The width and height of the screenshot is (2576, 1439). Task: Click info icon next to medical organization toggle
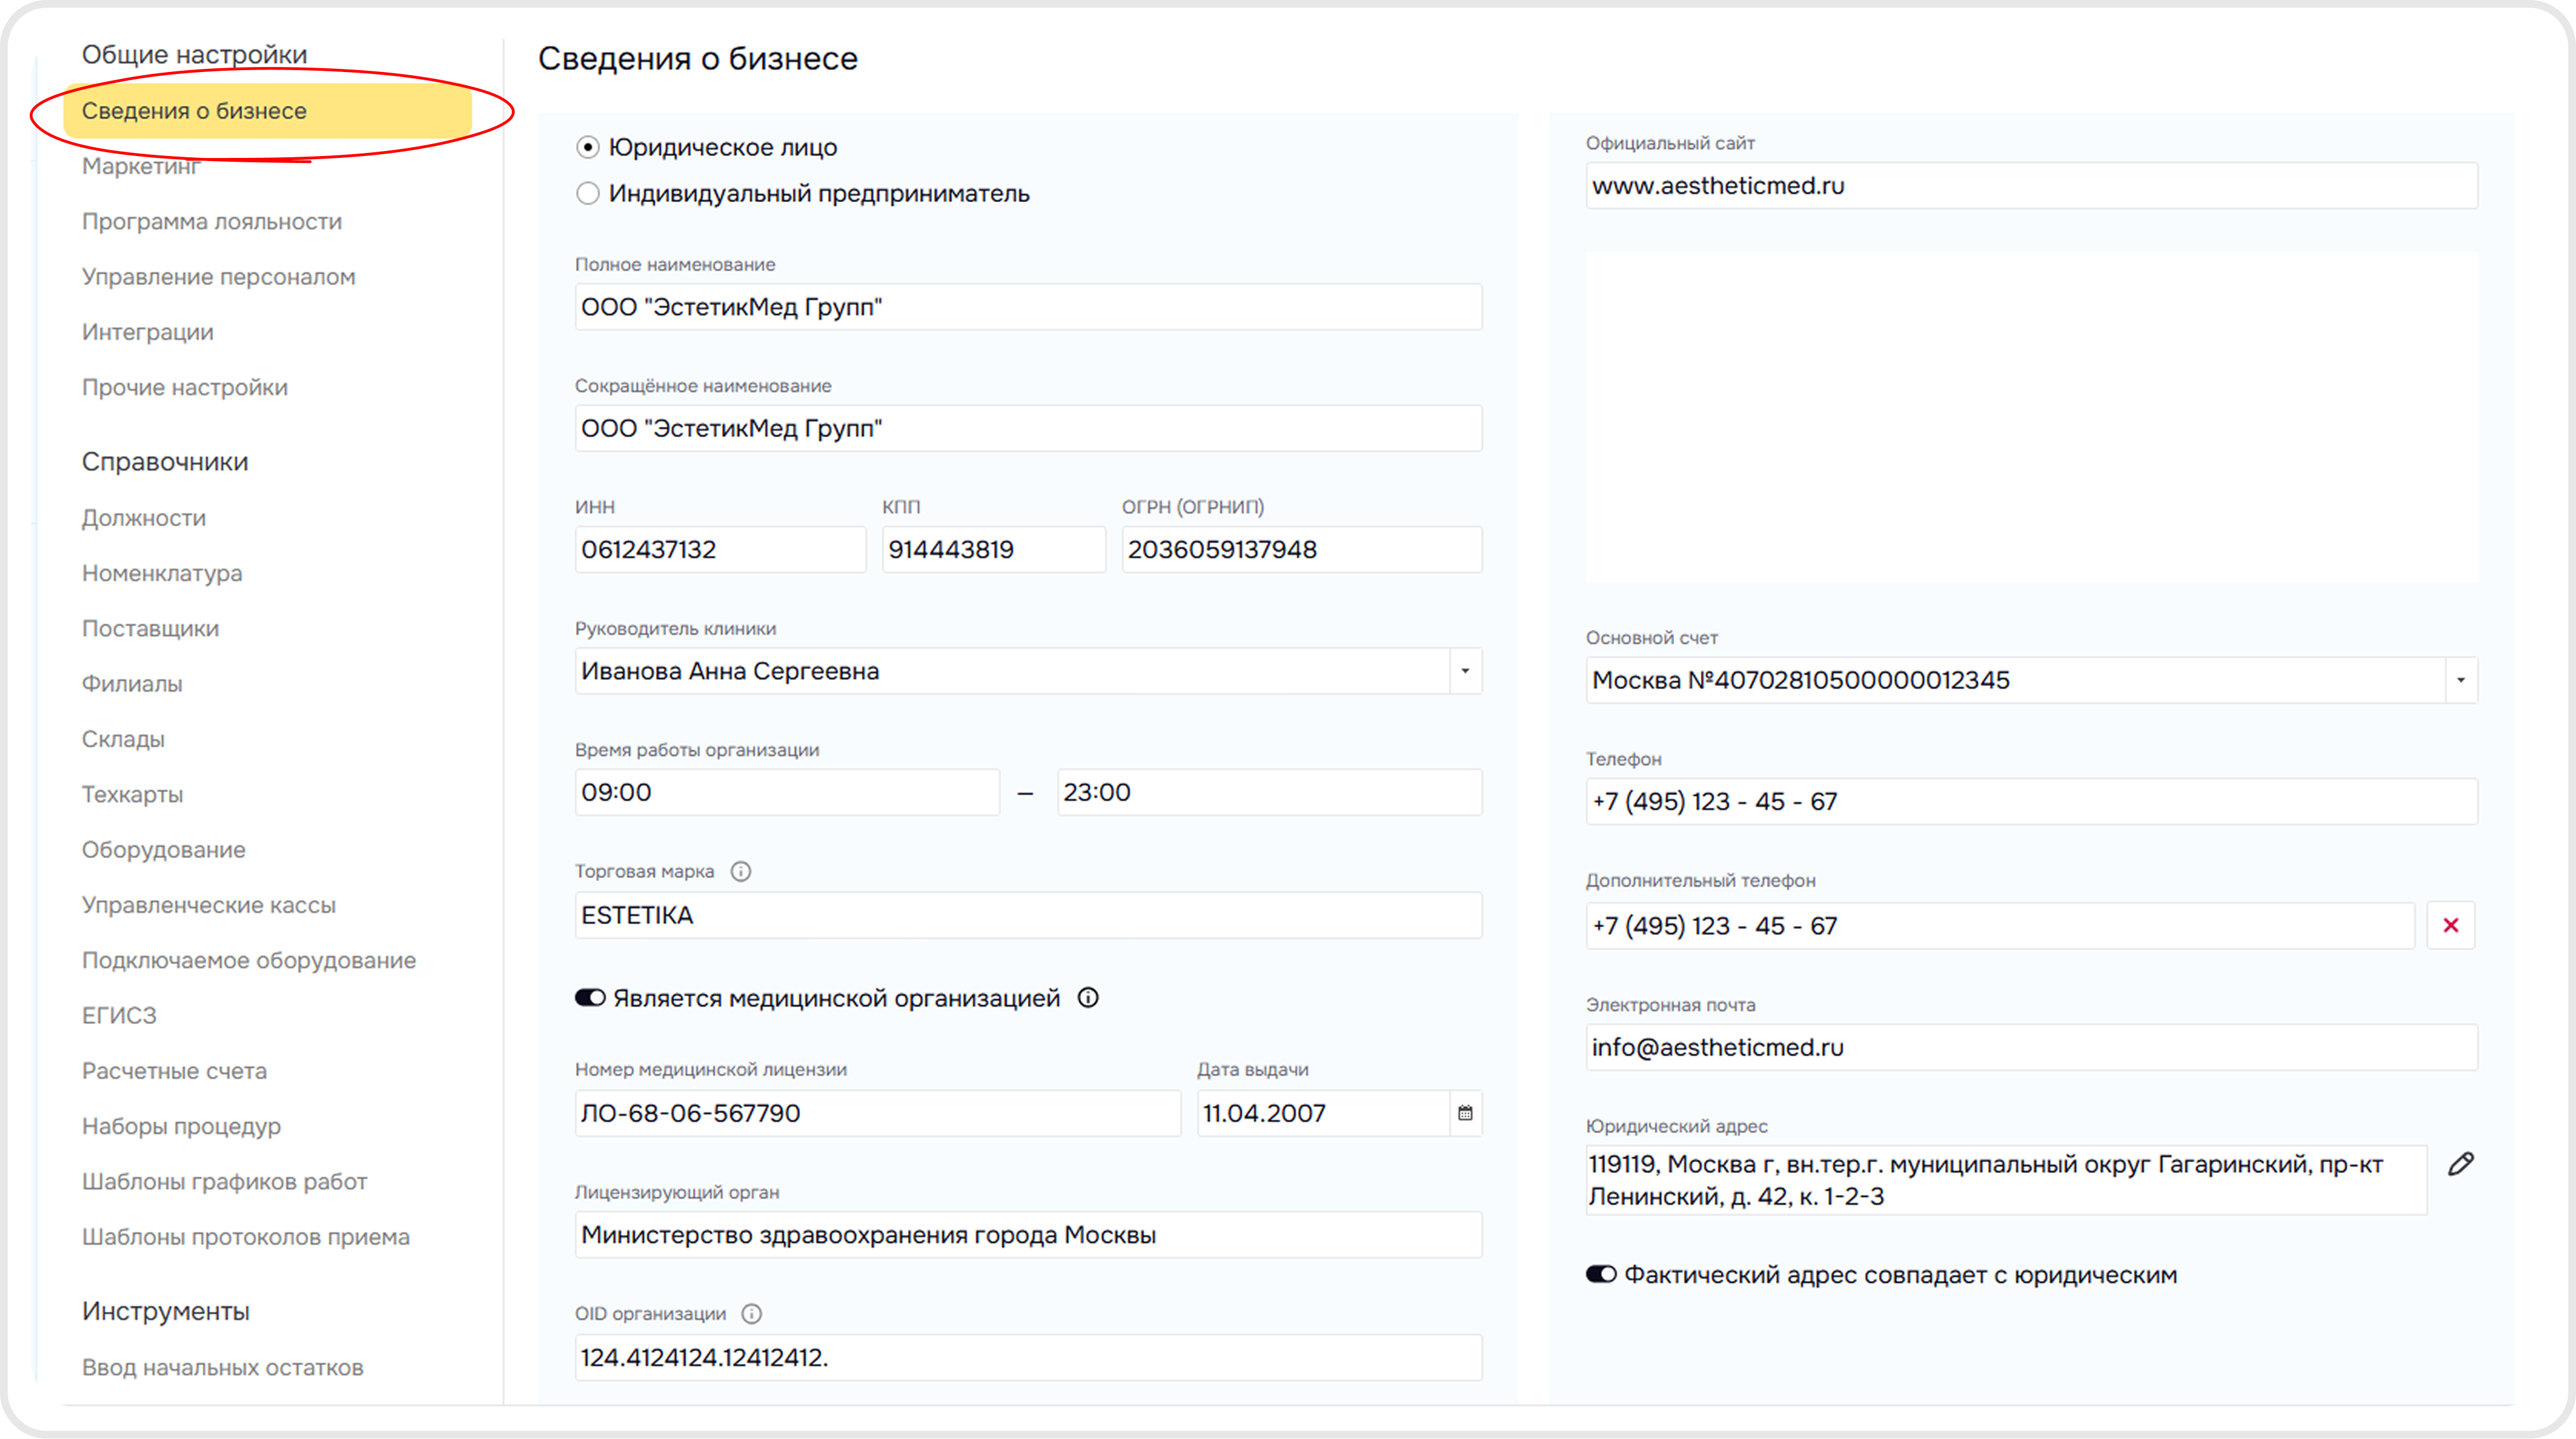1088,997
